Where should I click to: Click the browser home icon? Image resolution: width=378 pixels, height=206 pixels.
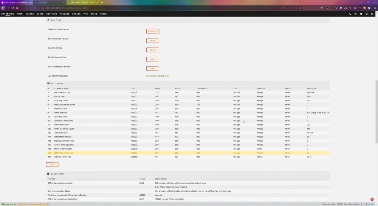[17, 8]
